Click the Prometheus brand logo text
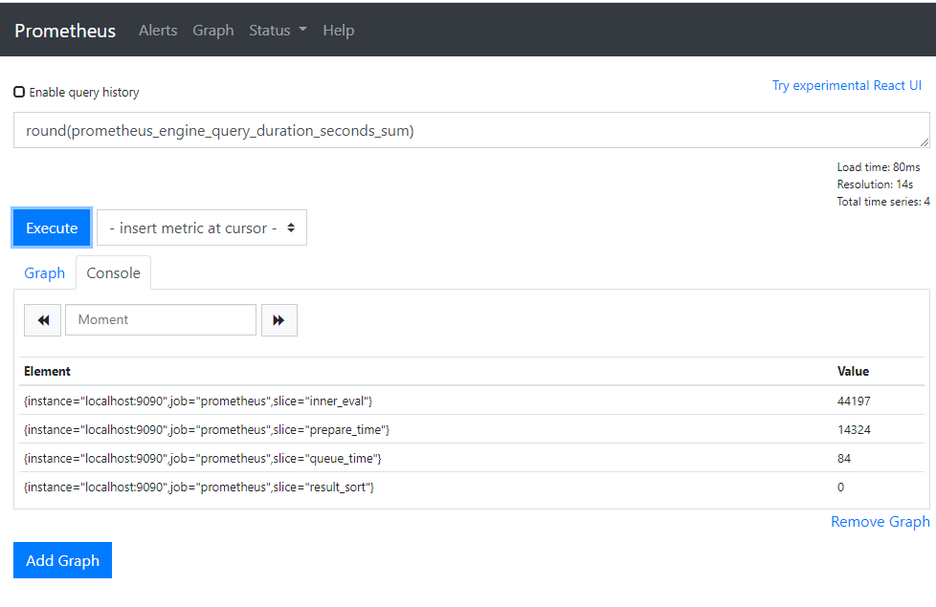This screenshot has height=607, width=936. [65, 31]
